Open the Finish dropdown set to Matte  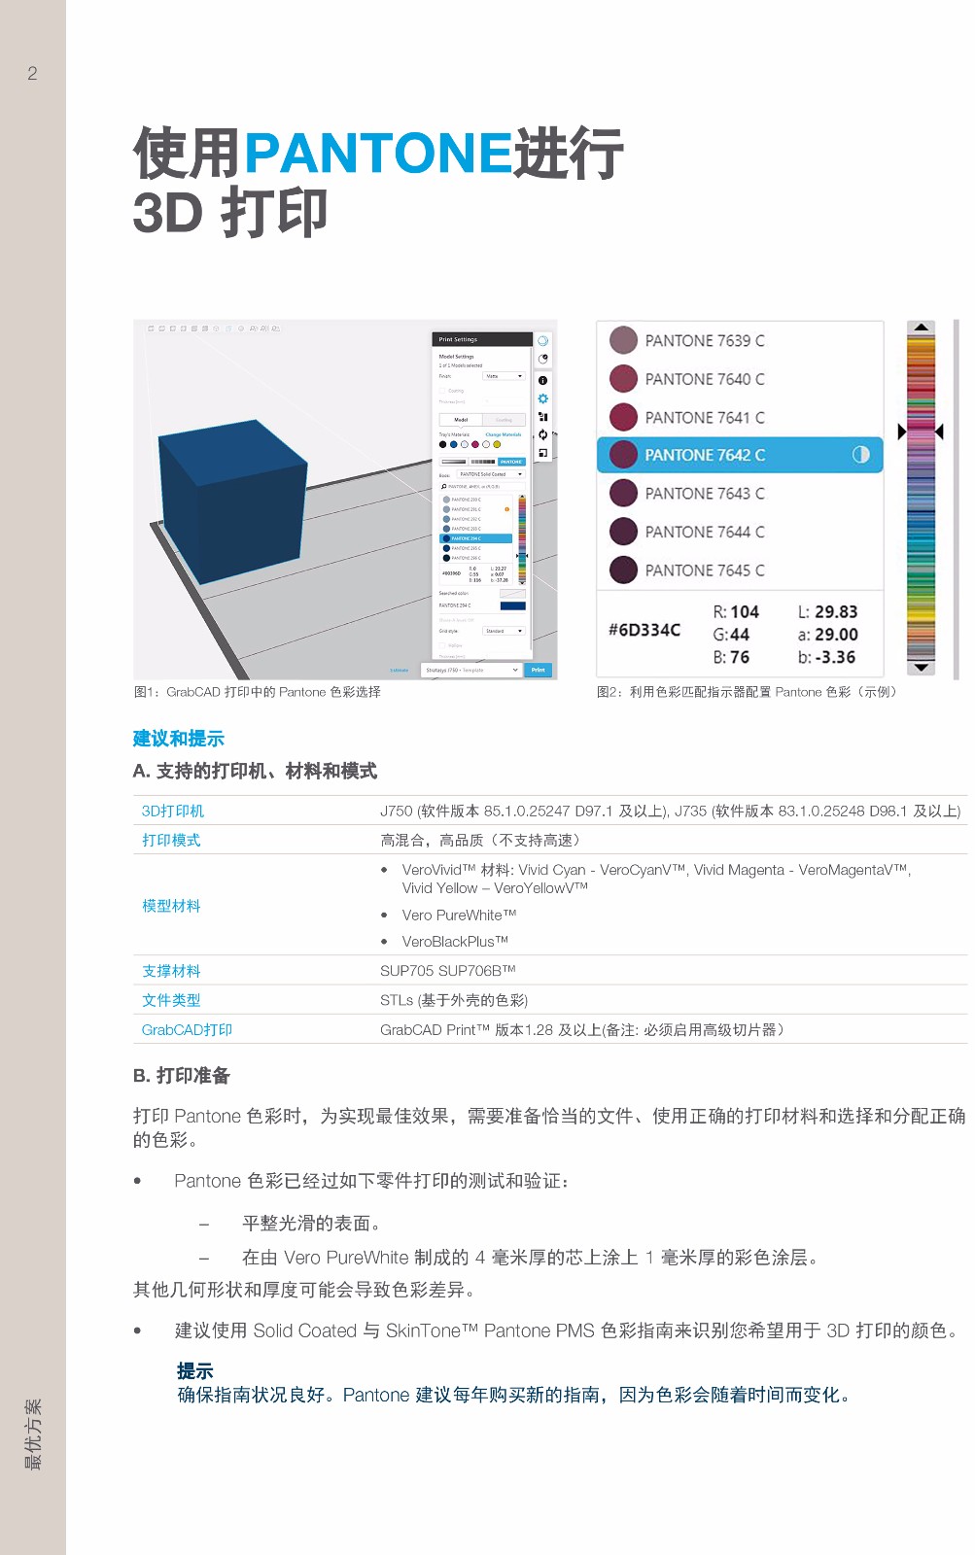tap(504, 376)
